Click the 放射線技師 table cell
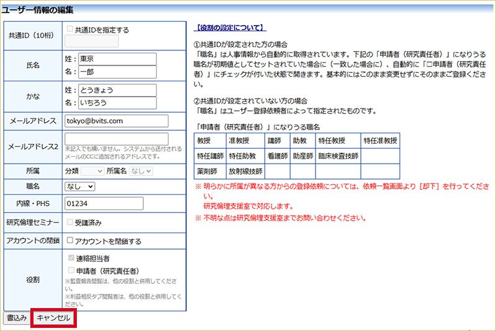This screenshot has width=496, height=331. click(x=245, y=171)
